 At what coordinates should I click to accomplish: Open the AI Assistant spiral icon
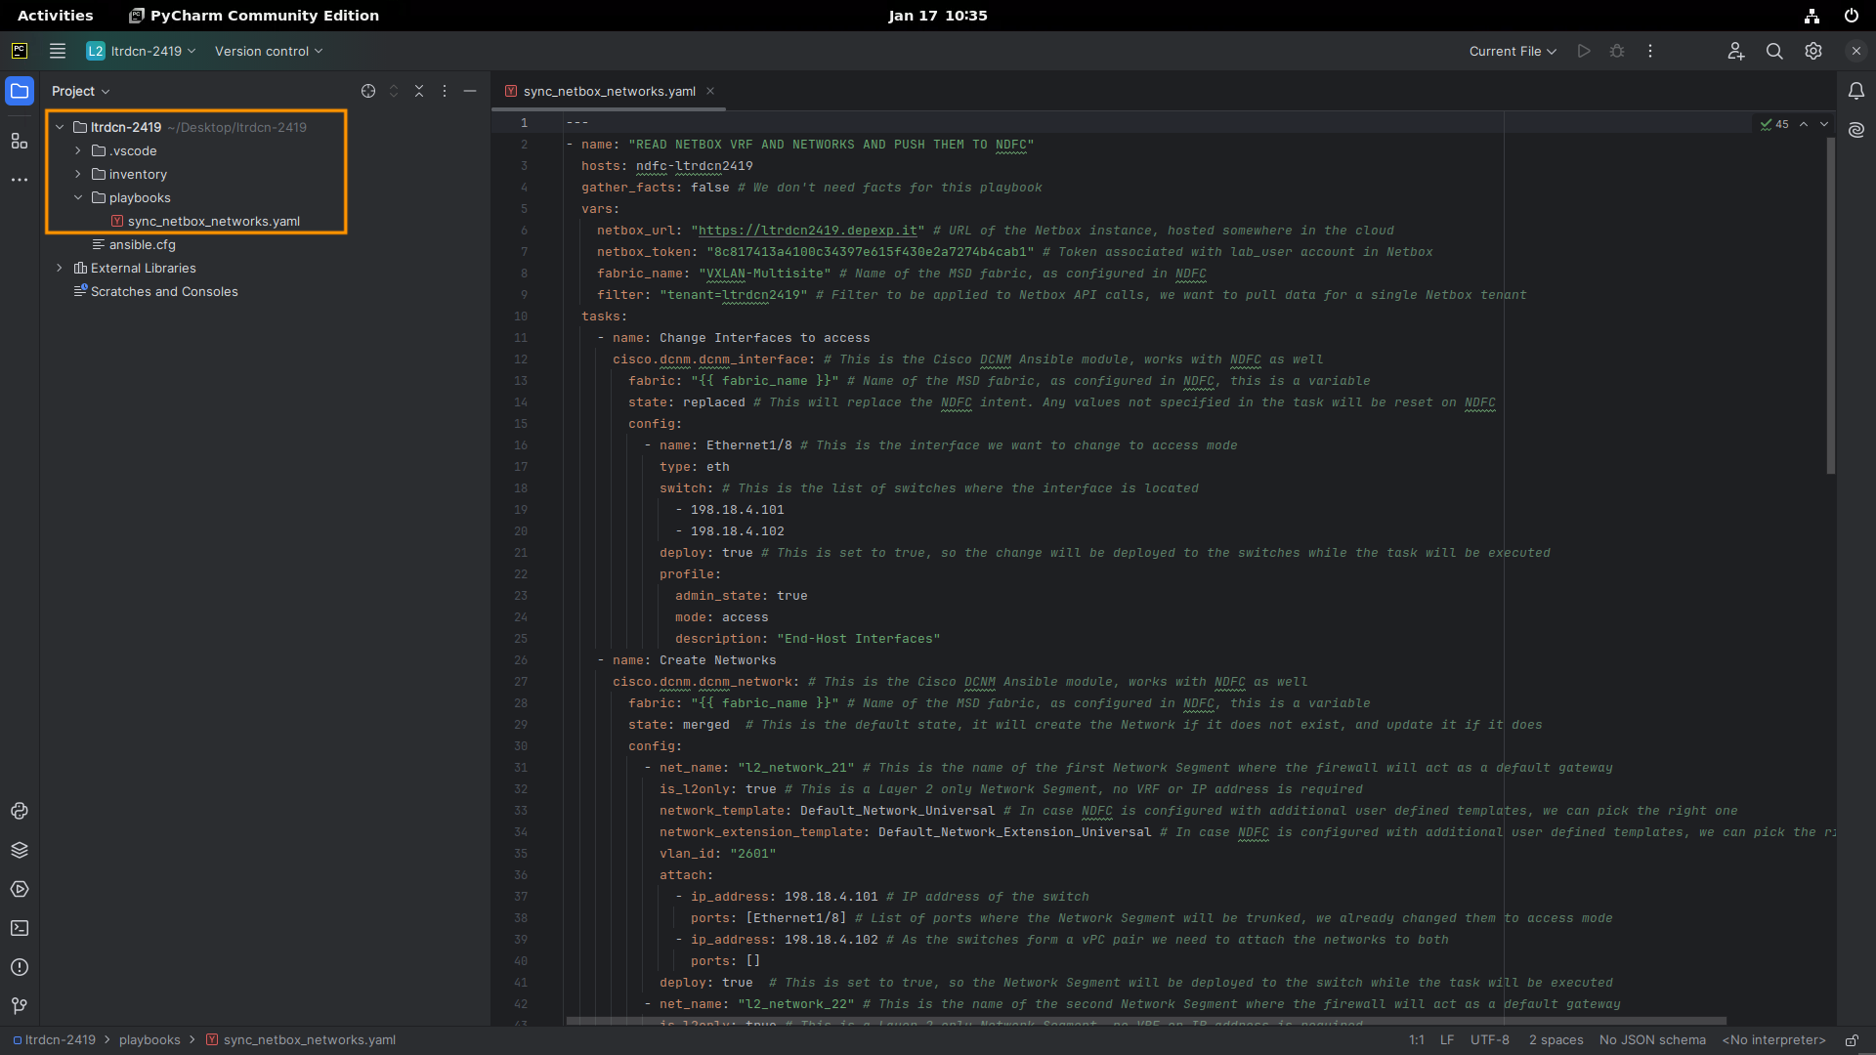coord(1856,130)
